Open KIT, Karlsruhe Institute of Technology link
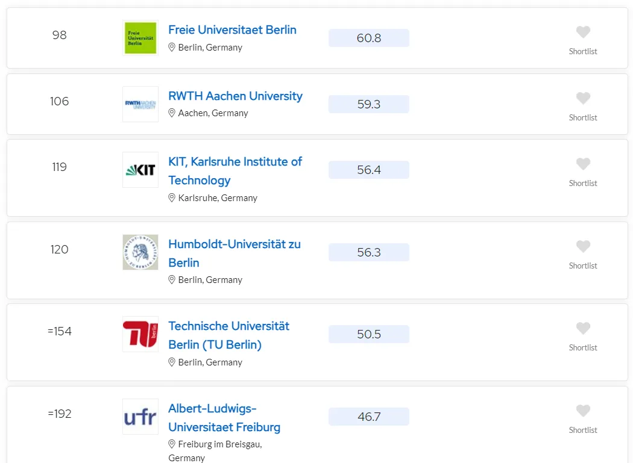This screenshot has width=633, height=463. point(235,171)
